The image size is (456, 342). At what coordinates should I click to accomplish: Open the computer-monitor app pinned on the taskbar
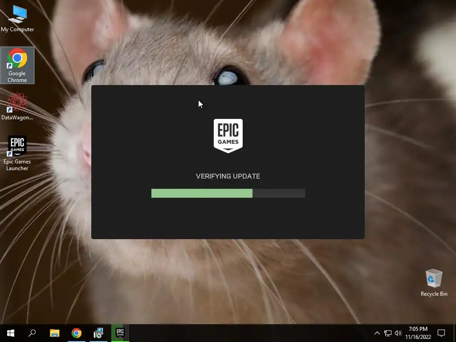click(98, 333)
